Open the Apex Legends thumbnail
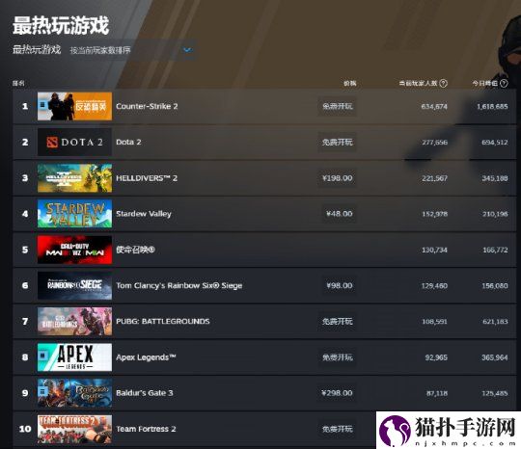 (x=74, y=357)
